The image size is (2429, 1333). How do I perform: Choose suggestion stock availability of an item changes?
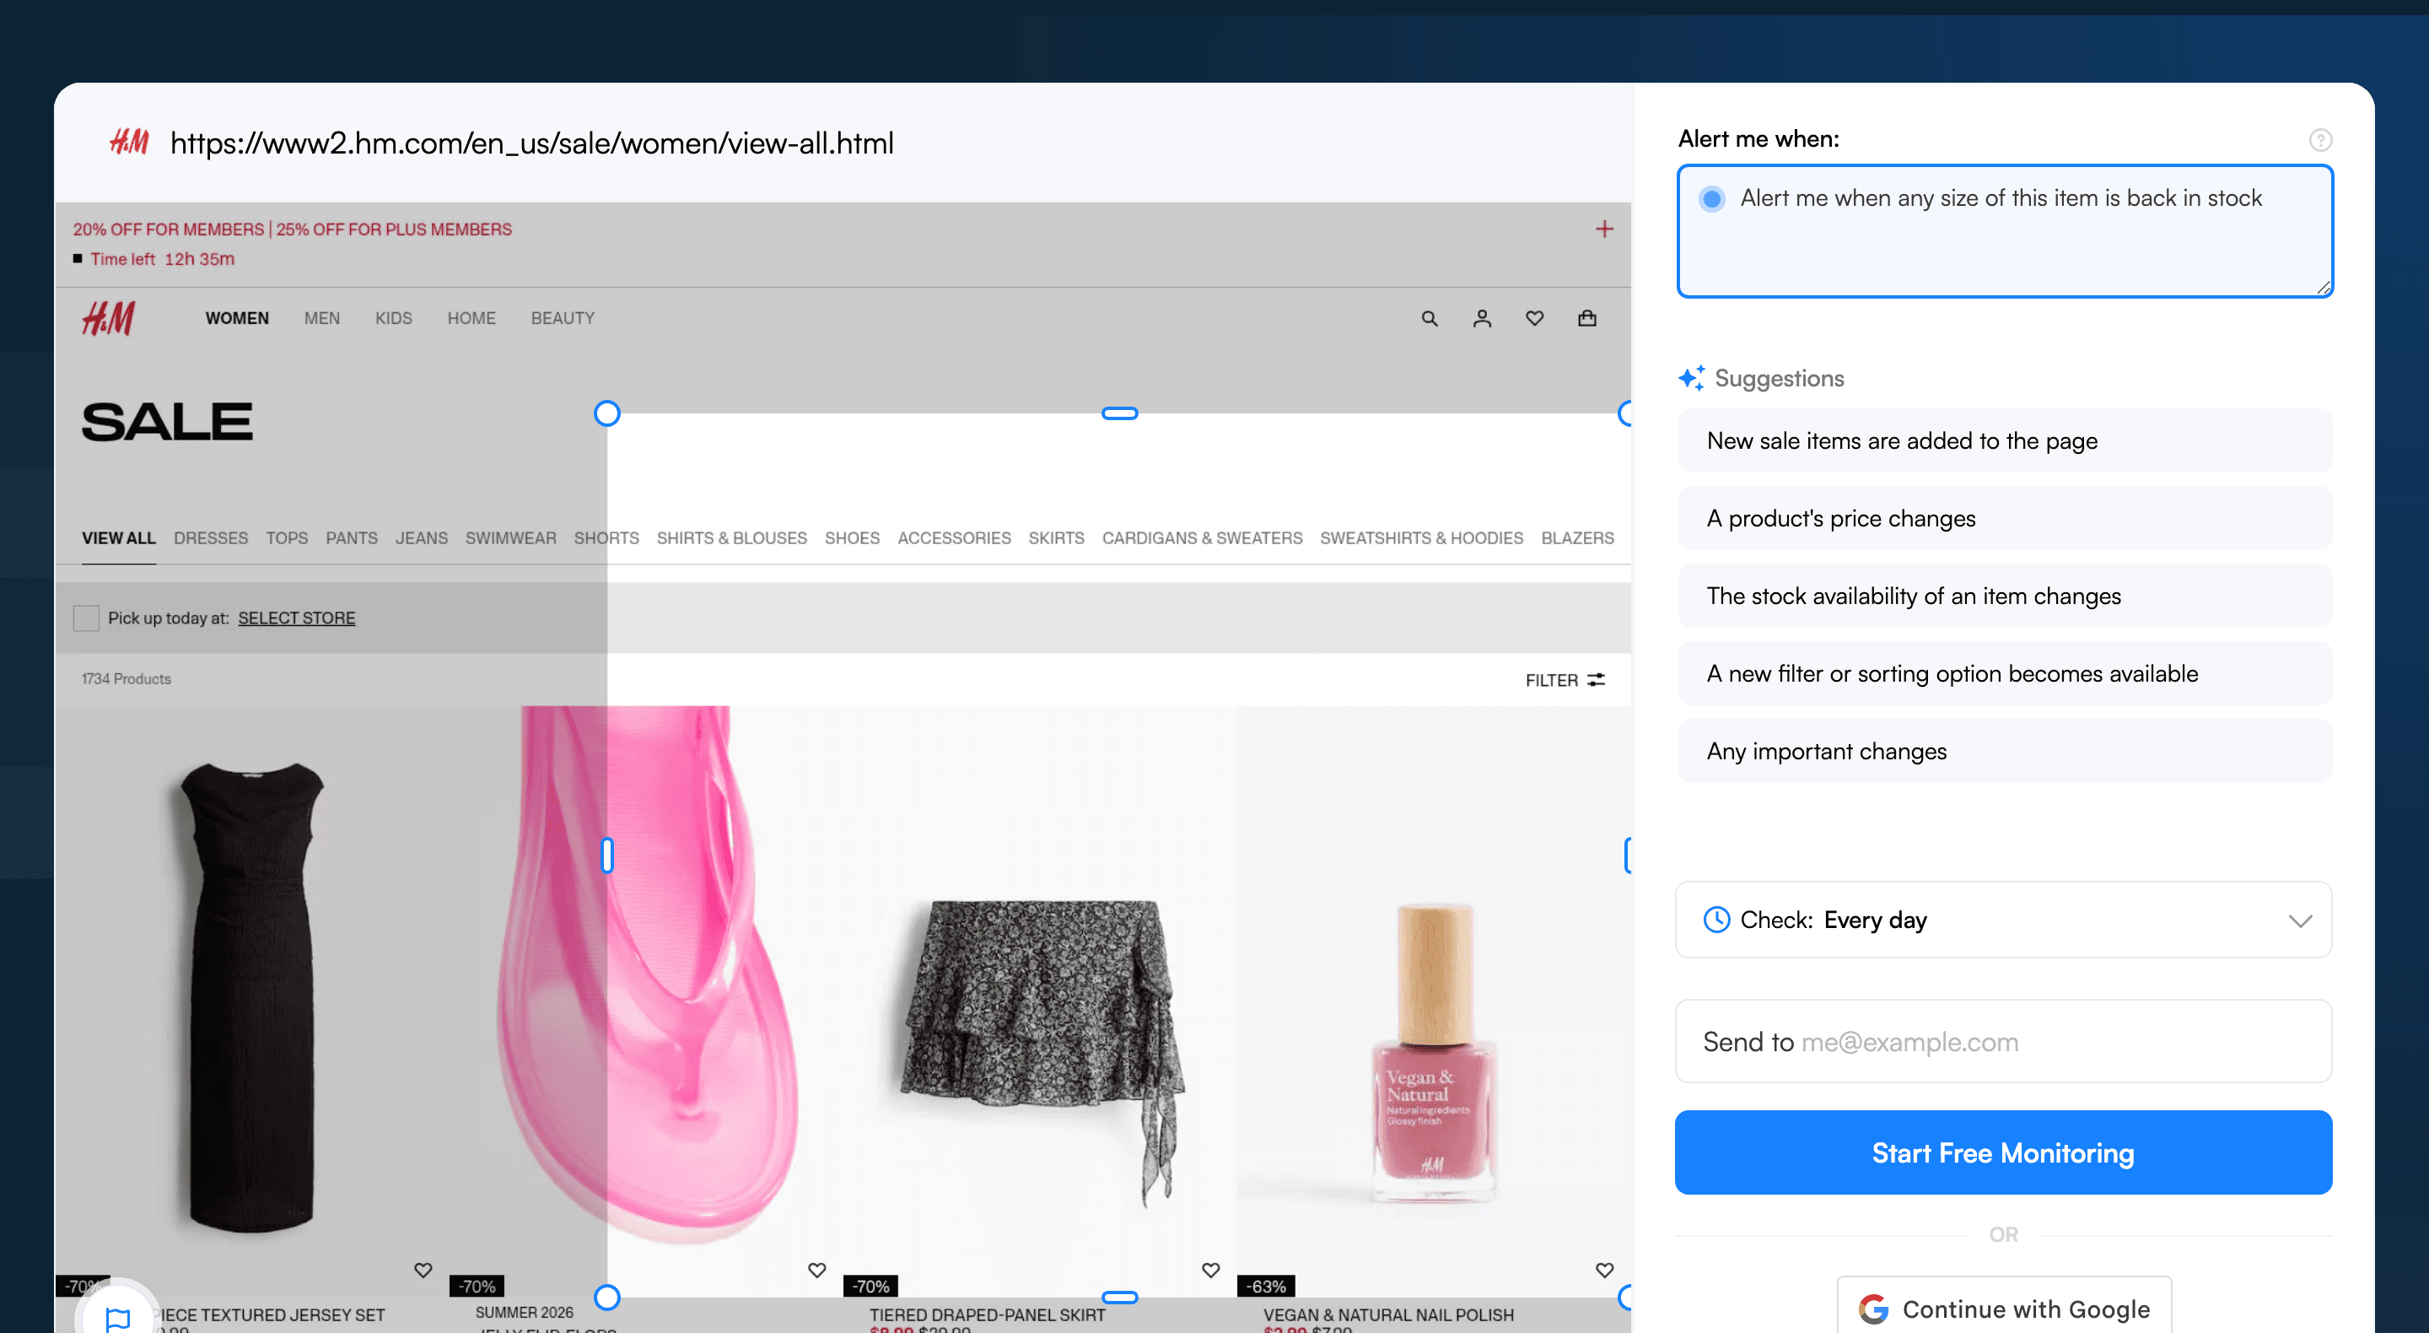(2005, 596)
